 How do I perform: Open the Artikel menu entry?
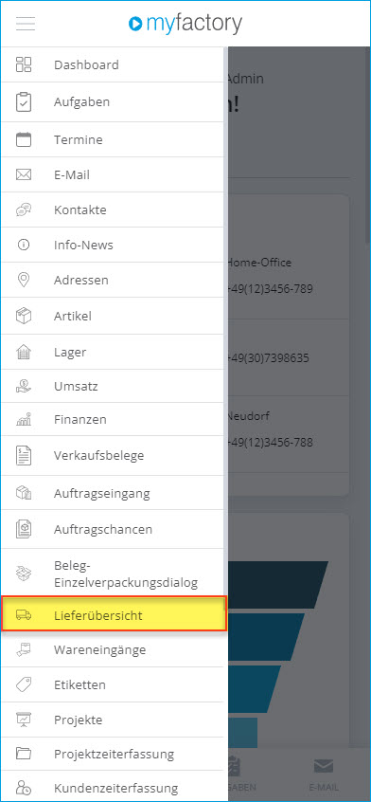click(x=113, y=316)
